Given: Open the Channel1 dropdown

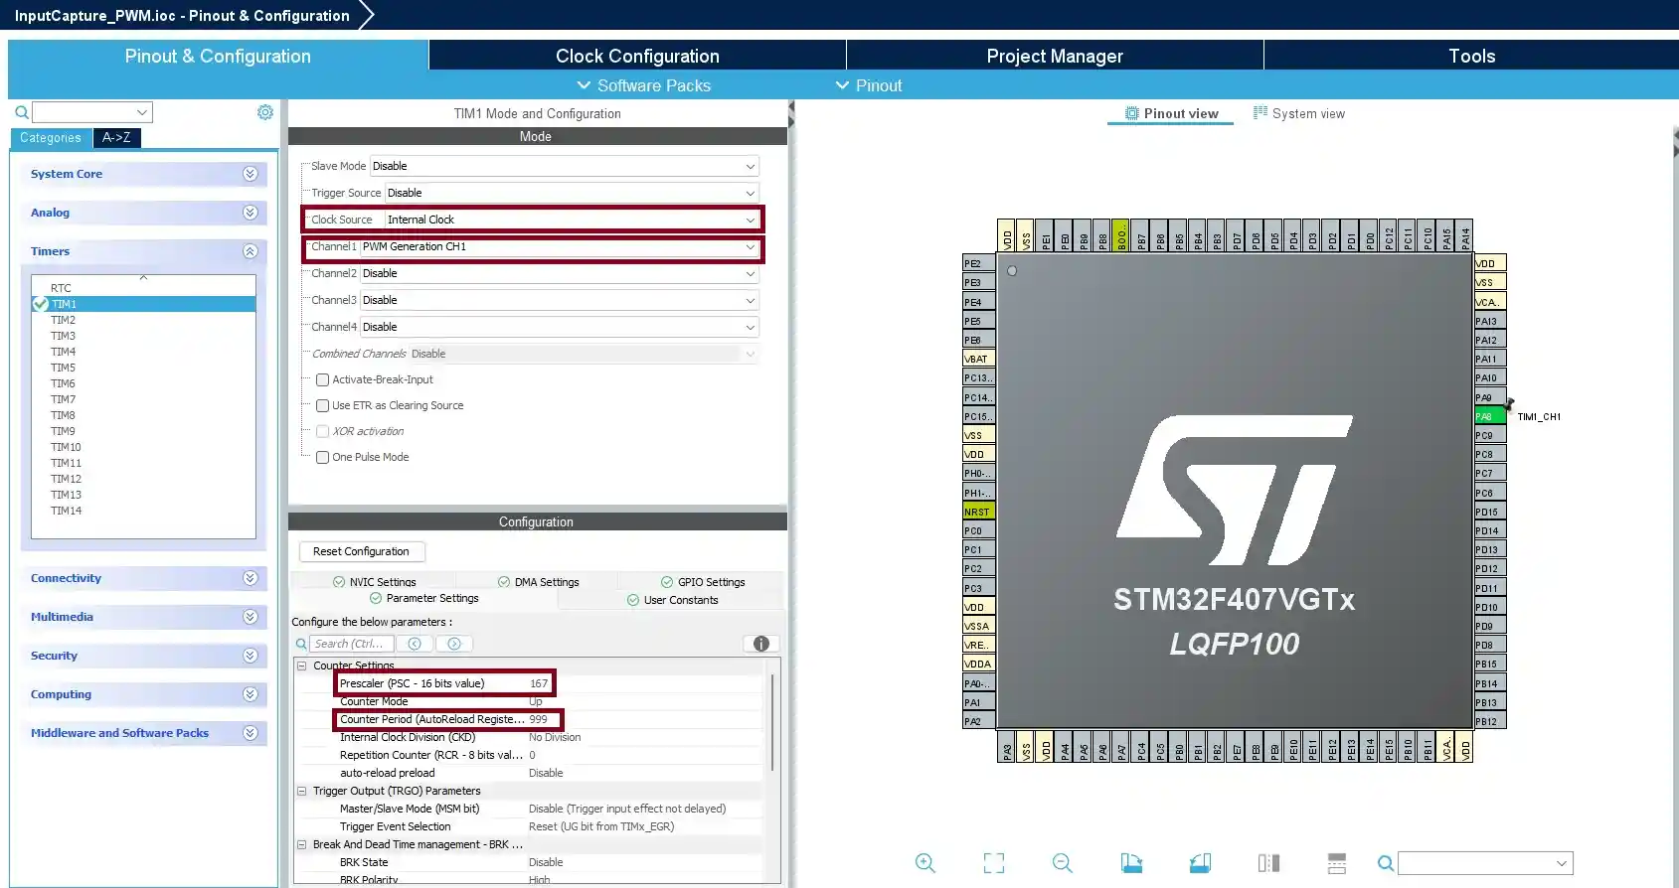Looking at the screenshot, I should point(559,246).
